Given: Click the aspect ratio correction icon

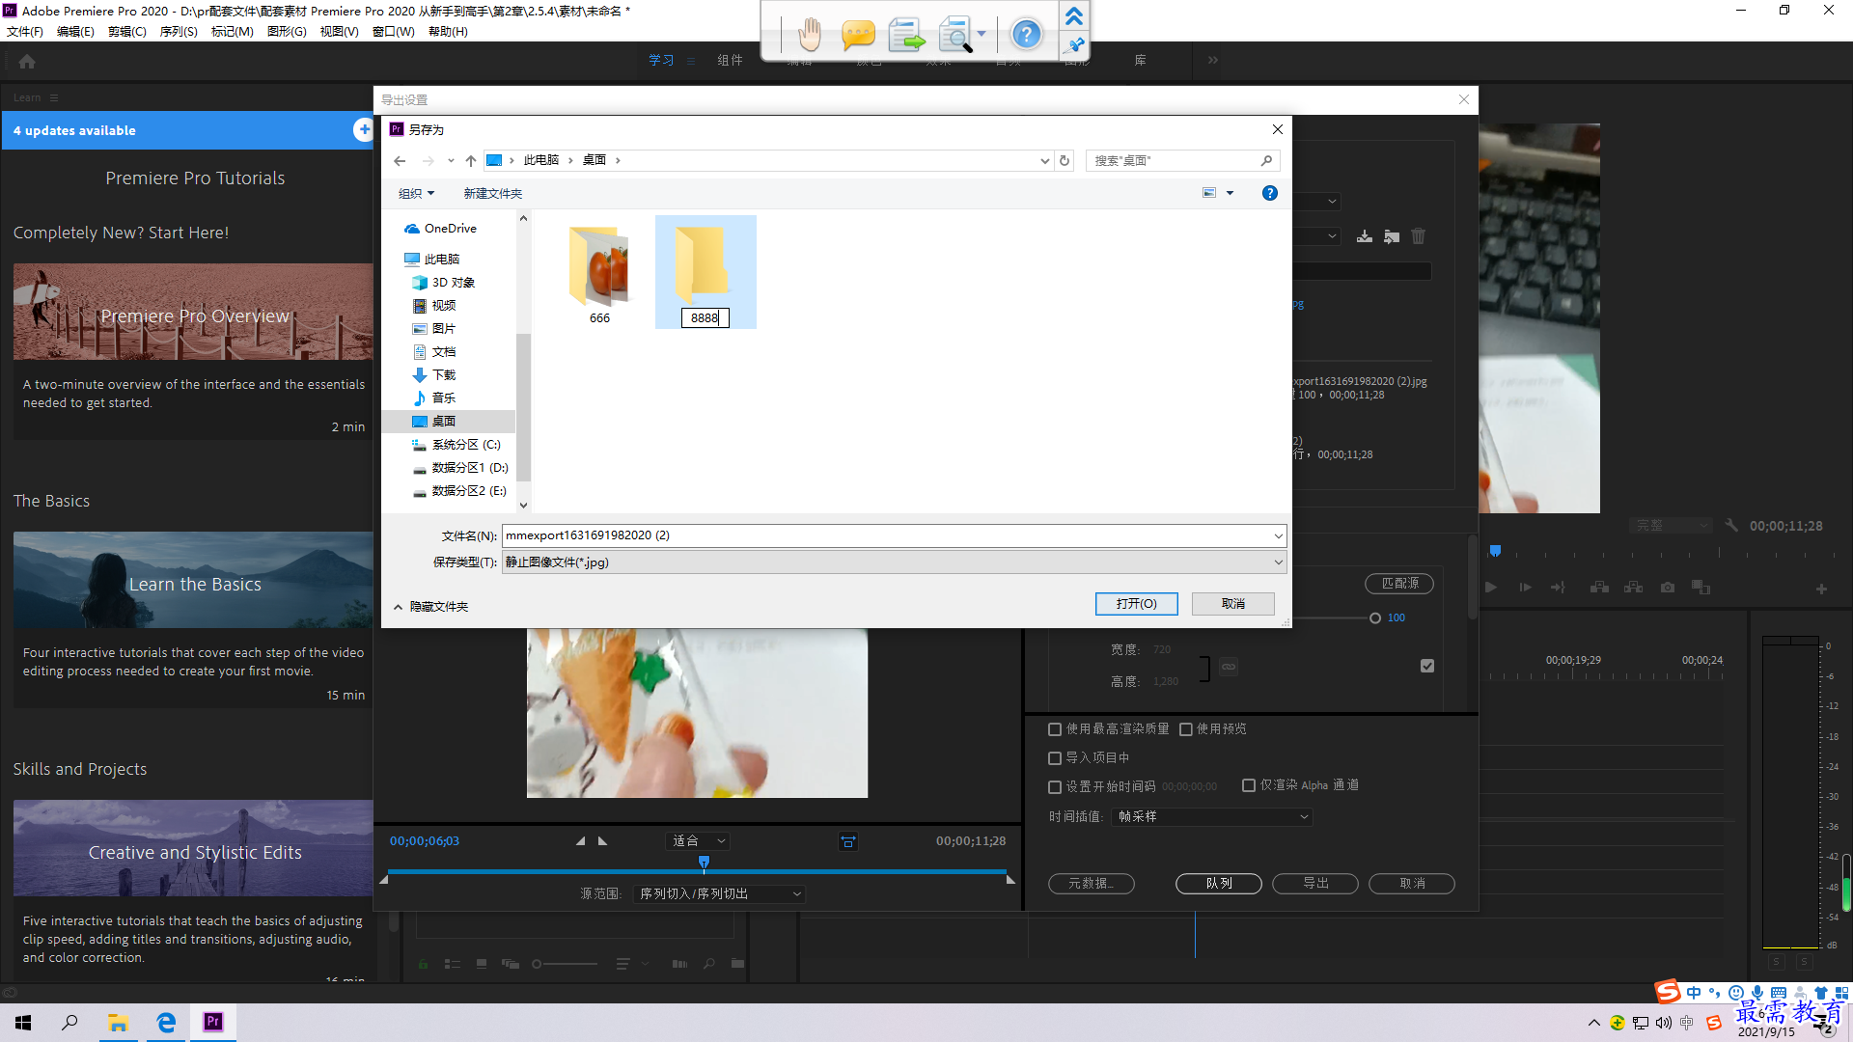Looking at the screenshot, I should tap(848, 841).
